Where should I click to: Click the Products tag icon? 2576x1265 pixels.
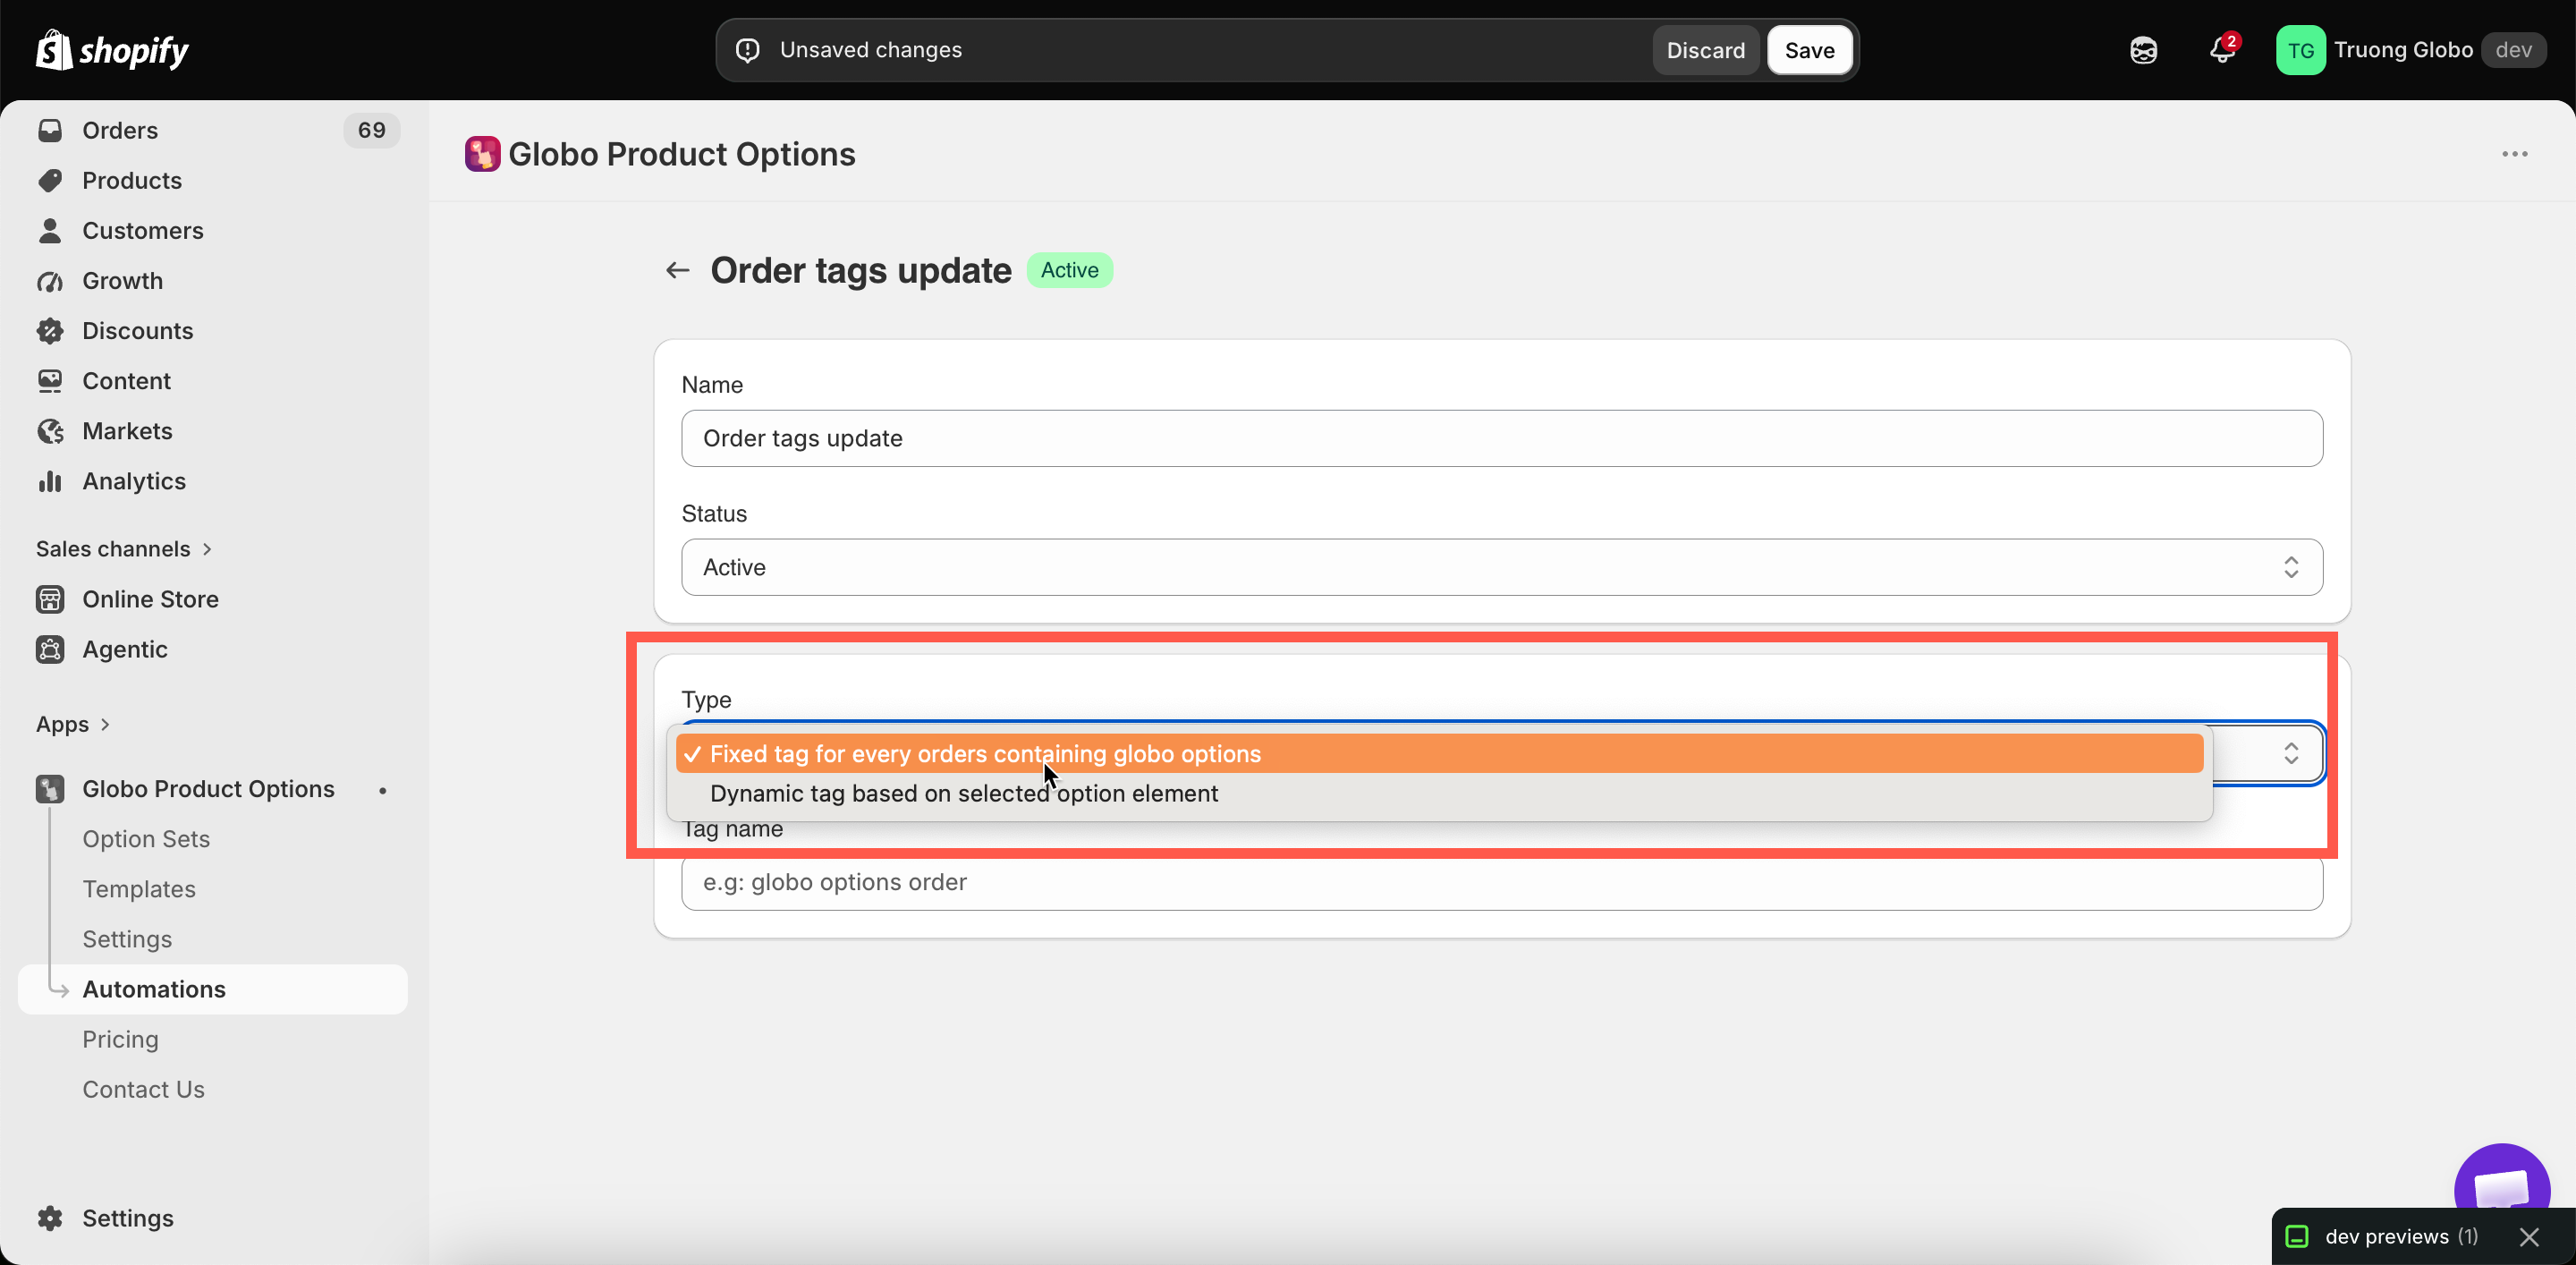coord(50,180)
